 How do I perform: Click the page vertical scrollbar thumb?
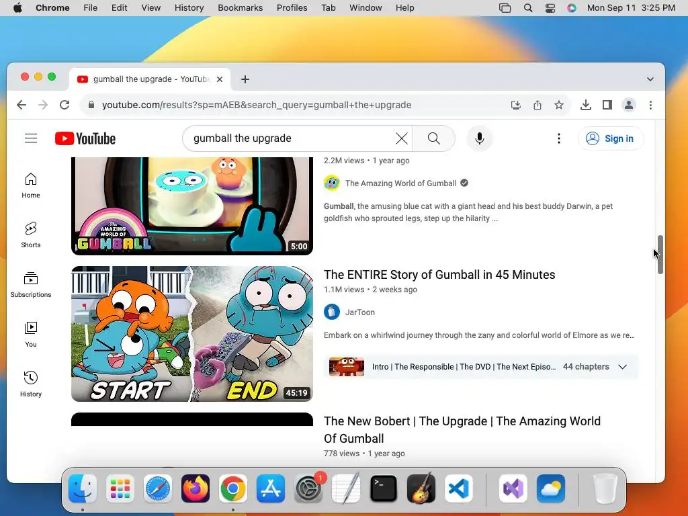[x=660, y=255]
